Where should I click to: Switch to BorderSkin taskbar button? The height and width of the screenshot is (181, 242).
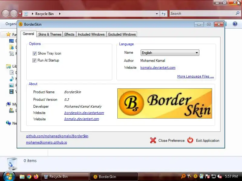[114, 176]
